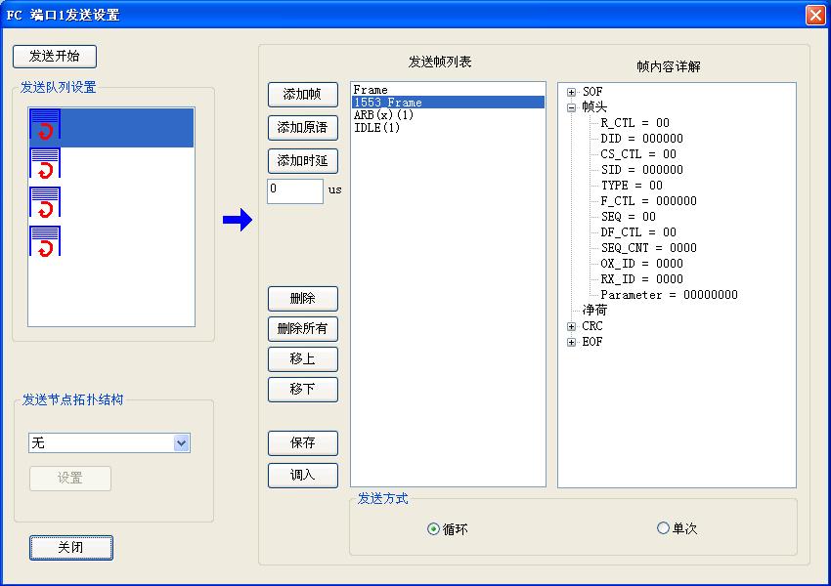Click the 添加帧 button
831x586 pixels.
pyautogui.click(x=302, y=94)
